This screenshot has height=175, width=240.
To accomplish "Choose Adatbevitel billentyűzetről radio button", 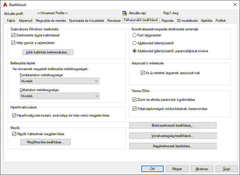I will point(134,43).
